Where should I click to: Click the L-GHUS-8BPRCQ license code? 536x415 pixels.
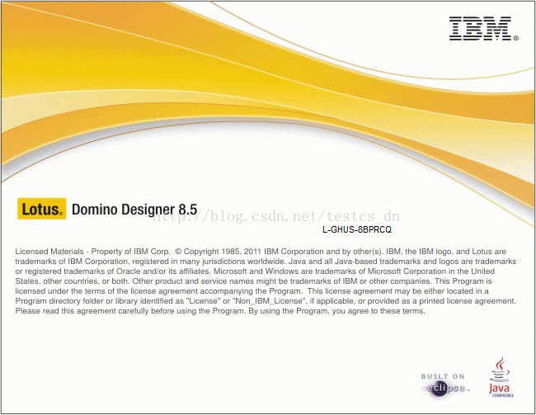[x=357, y=229]
